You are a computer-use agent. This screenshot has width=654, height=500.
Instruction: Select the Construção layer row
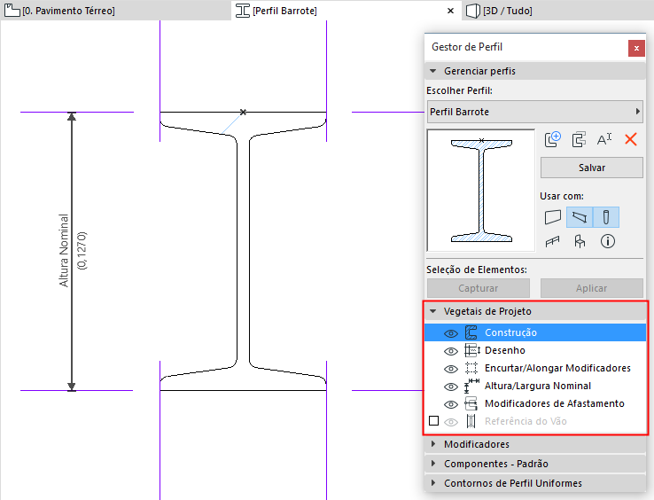(535, 332)
